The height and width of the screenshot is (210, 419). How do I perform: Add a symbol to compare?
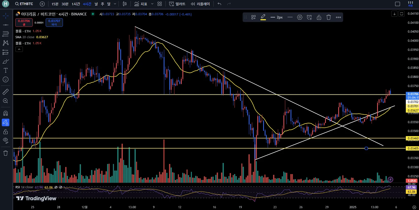(42, 4)
